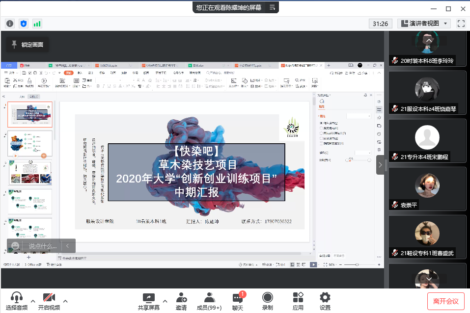Open the 邀请 invite icon
The height and width of the screenshot is (313, 470).
(x=181, y=300)
